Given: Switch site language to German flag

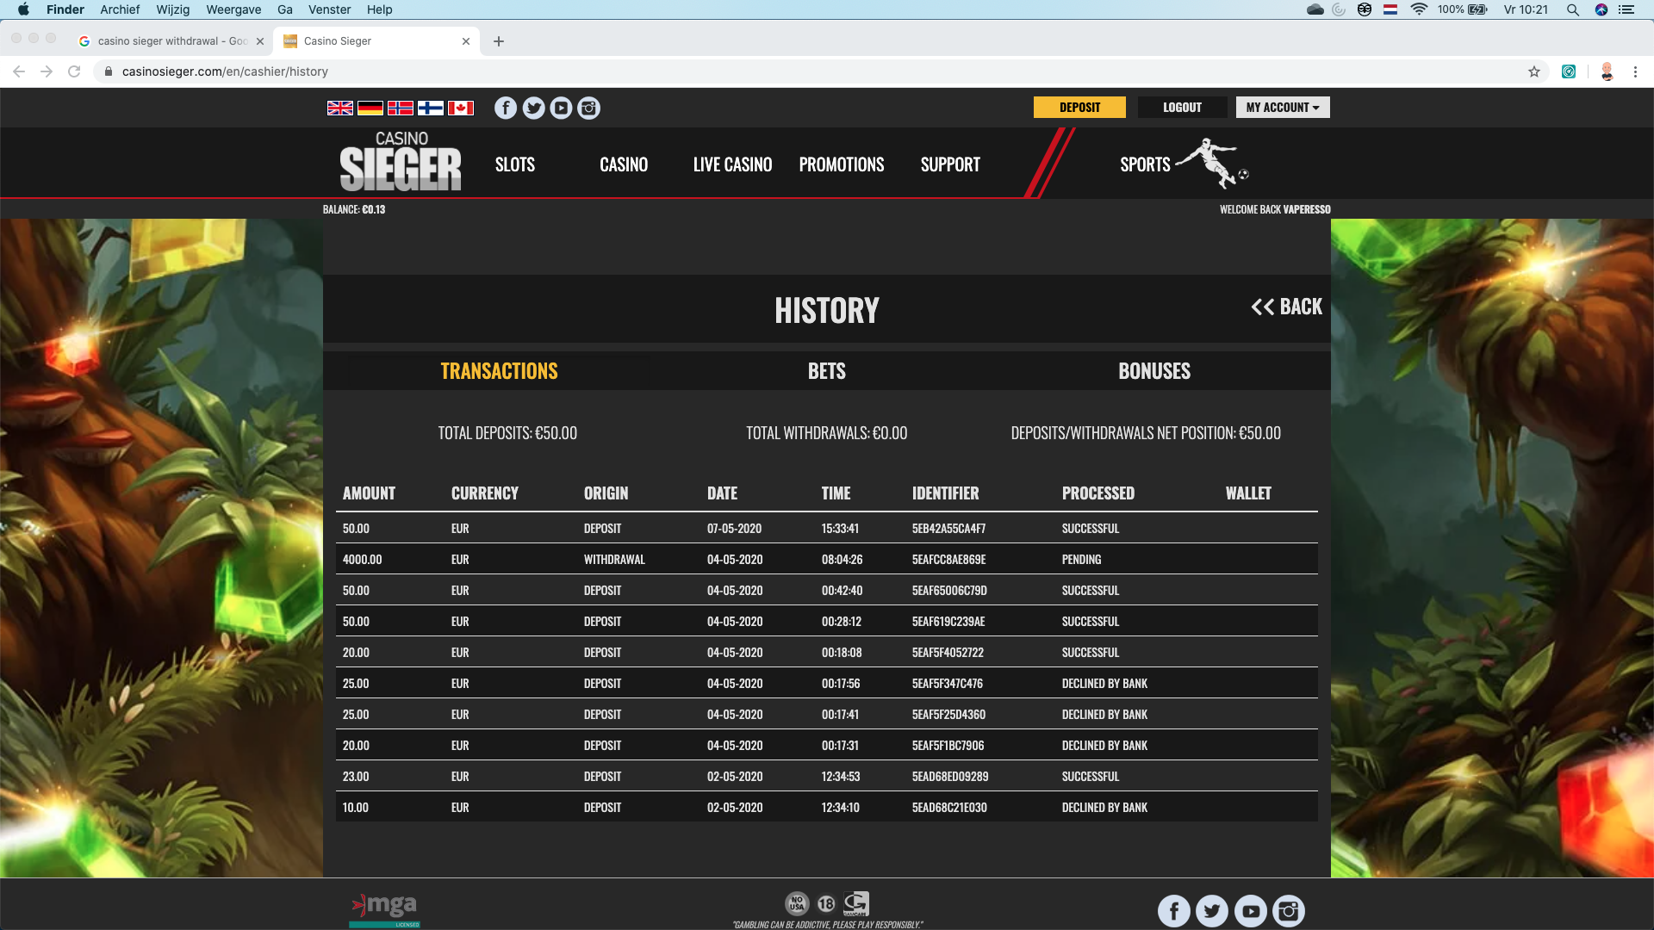Looking at the screenshot, I should 370,108.
